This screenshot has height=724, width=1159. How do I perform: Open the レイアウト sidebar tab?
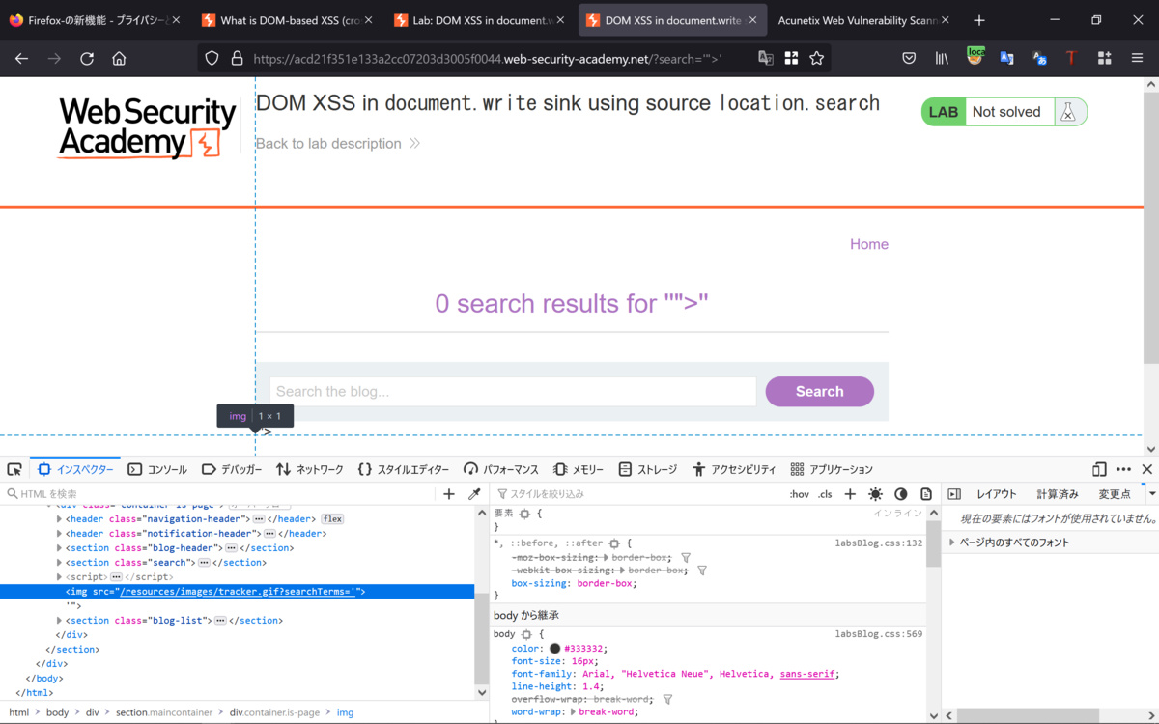point(997,494)
